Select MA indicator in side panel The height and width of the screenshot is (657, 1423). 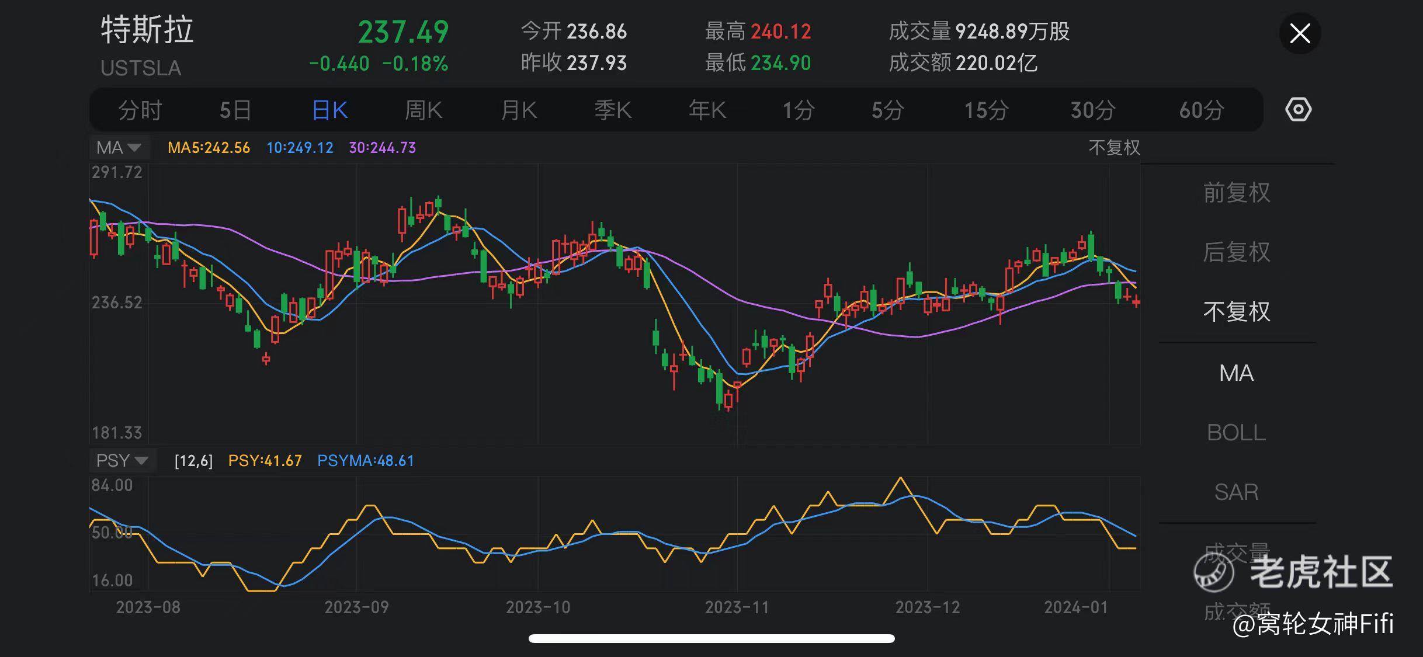click(1236, 373)
